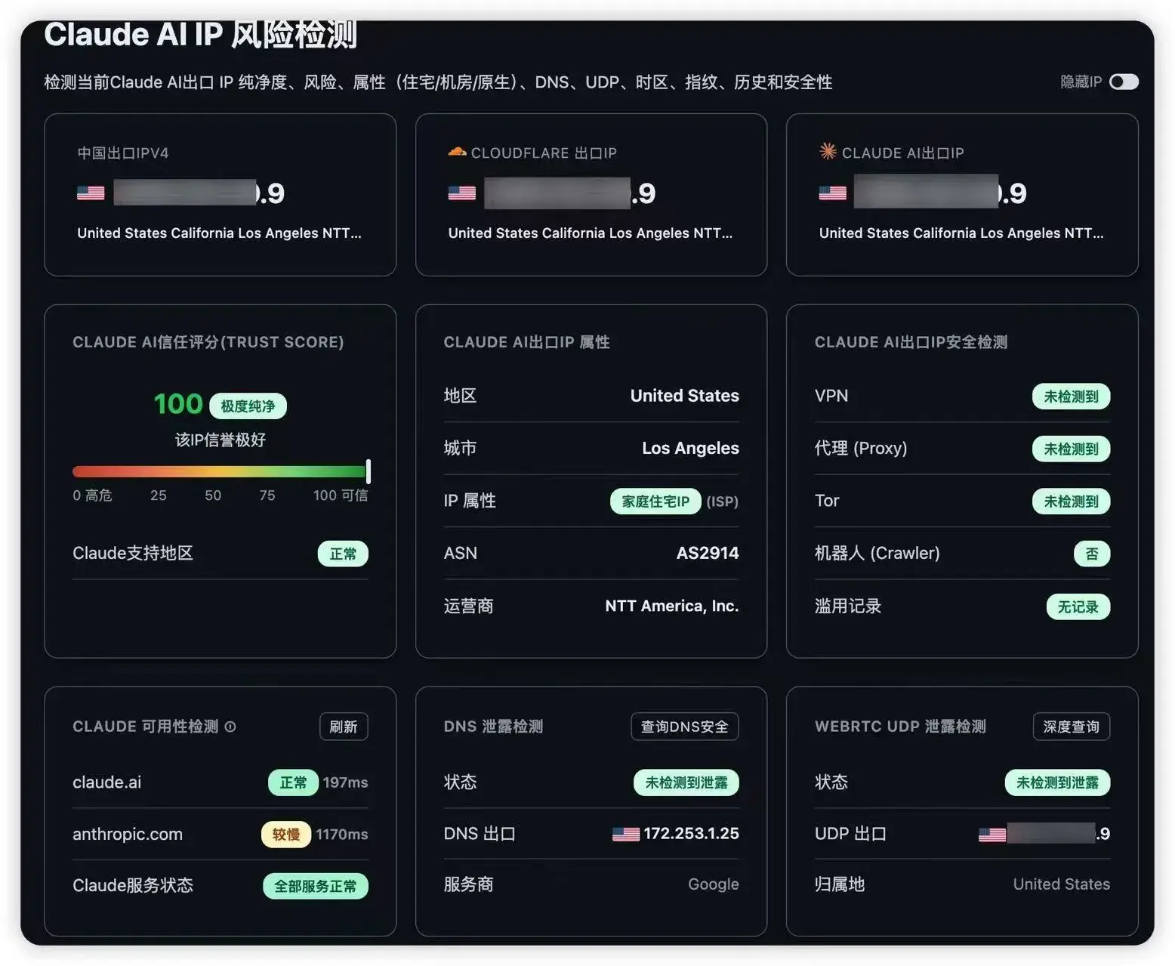1175x966 pixels.
Task: Click the (ISP) label beside 家庭住宅IP
Action: [723, 502]
